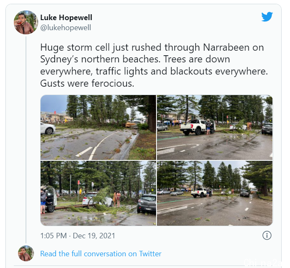Click the grey hatchback in bottom-left photo

coord(146,204)
